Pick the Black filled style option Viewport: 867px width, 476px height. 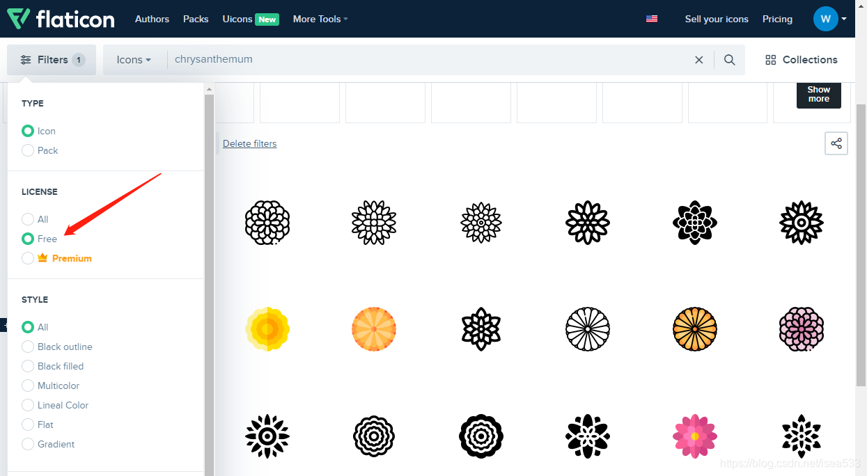click(53, 366)
